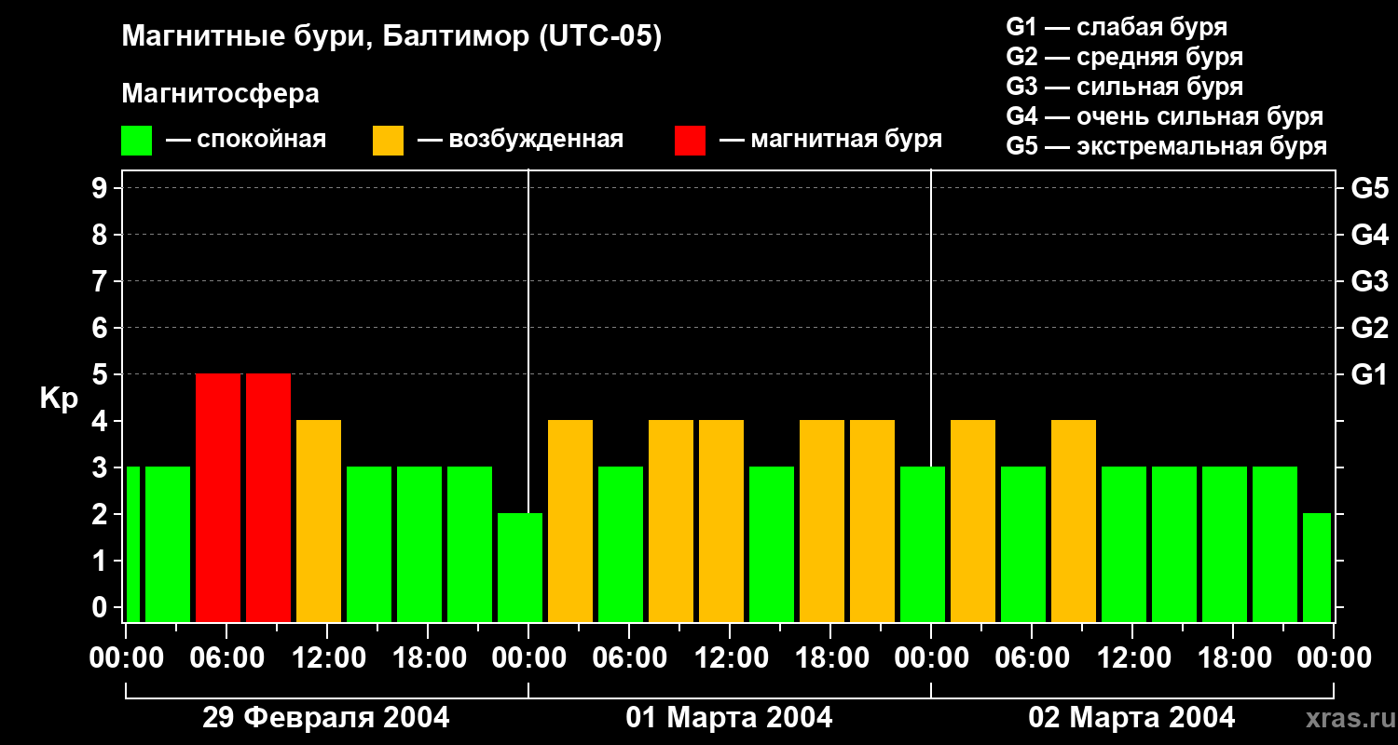Click the red «магнитная буря» legend swatch
Image resolution: width=1398 pixels, height=745 pixels.
[690, 141]
